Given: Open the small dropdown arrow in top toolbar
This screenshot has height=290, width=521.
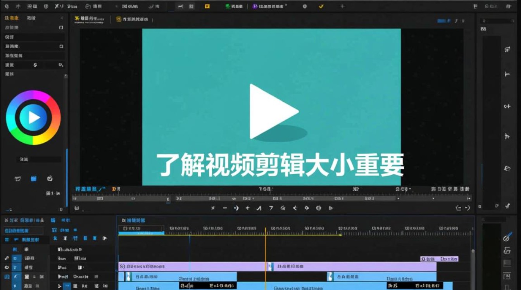Looking at the screenshot, I should [x=117, y=7].
